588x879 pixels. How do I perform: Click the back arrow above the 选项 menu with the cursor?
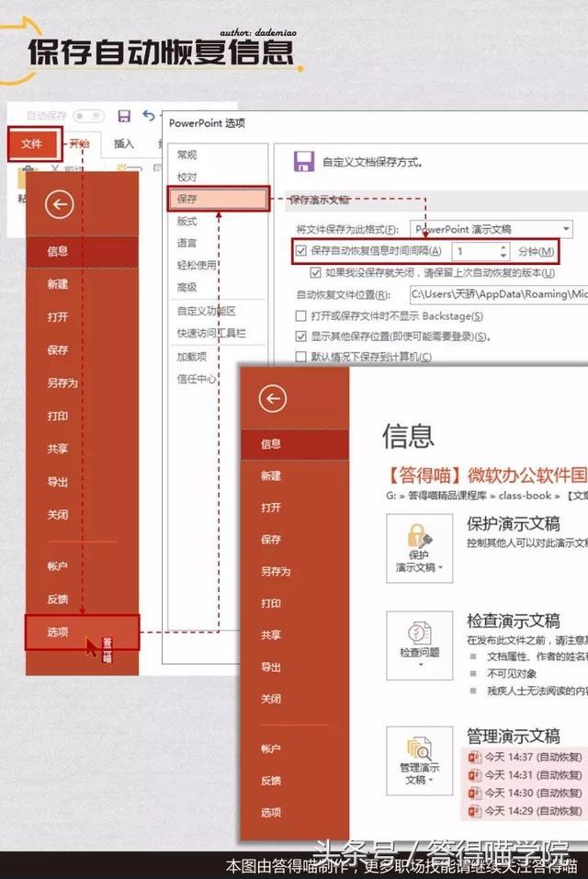click(x=60, y=205)
